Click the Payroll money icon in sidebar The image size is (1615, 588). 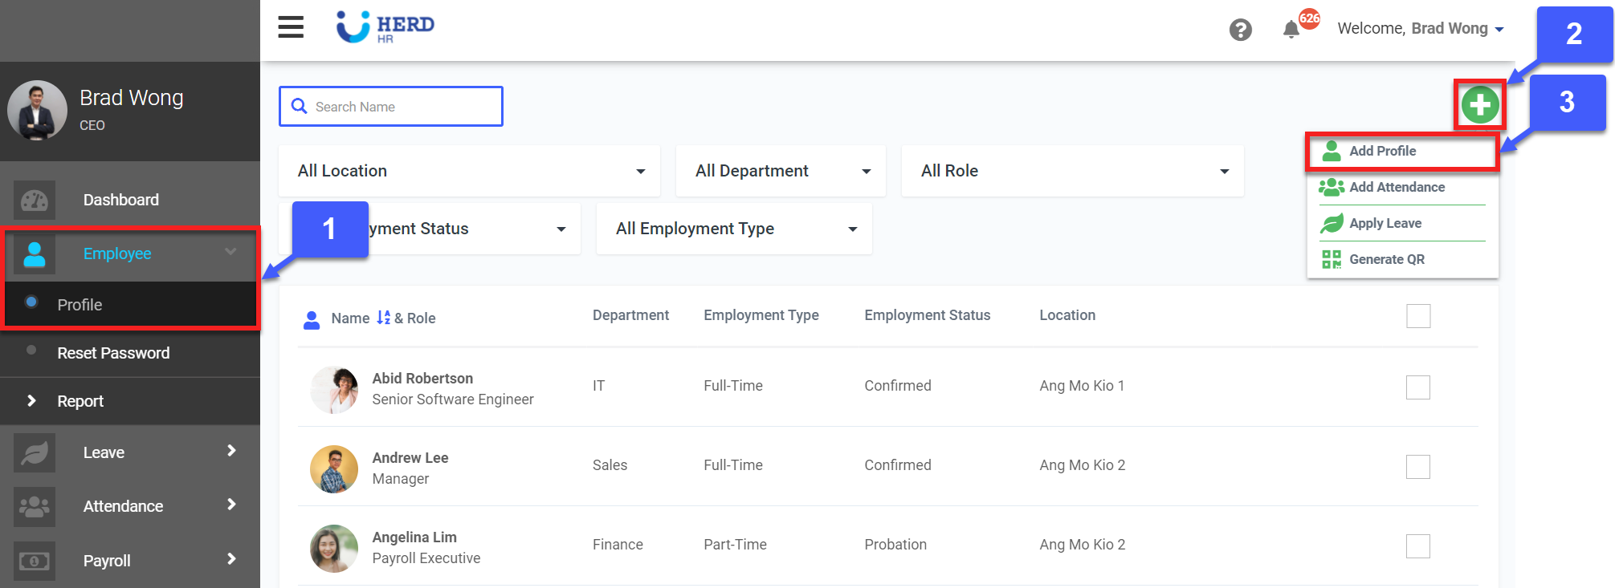35,561
